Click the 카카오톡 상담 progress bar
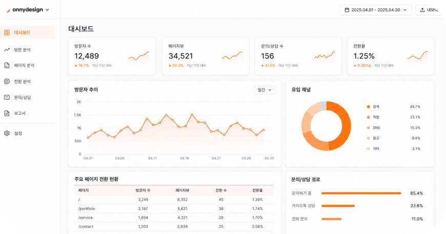The image size is (446, 234). pos(338,206)
